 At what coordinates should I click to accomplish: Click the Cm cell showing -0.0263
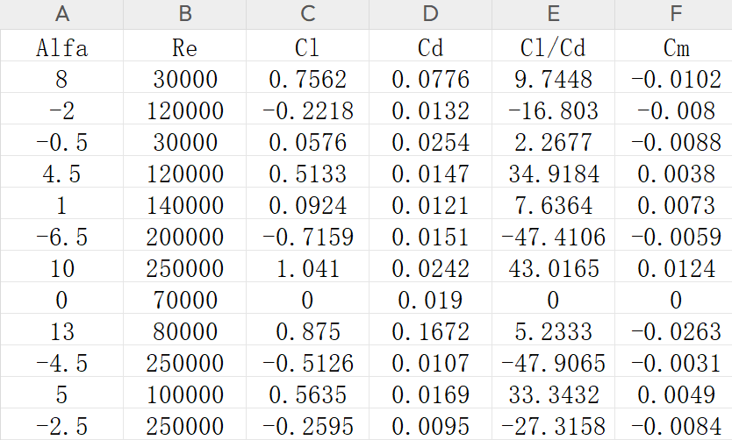point(674,332)
